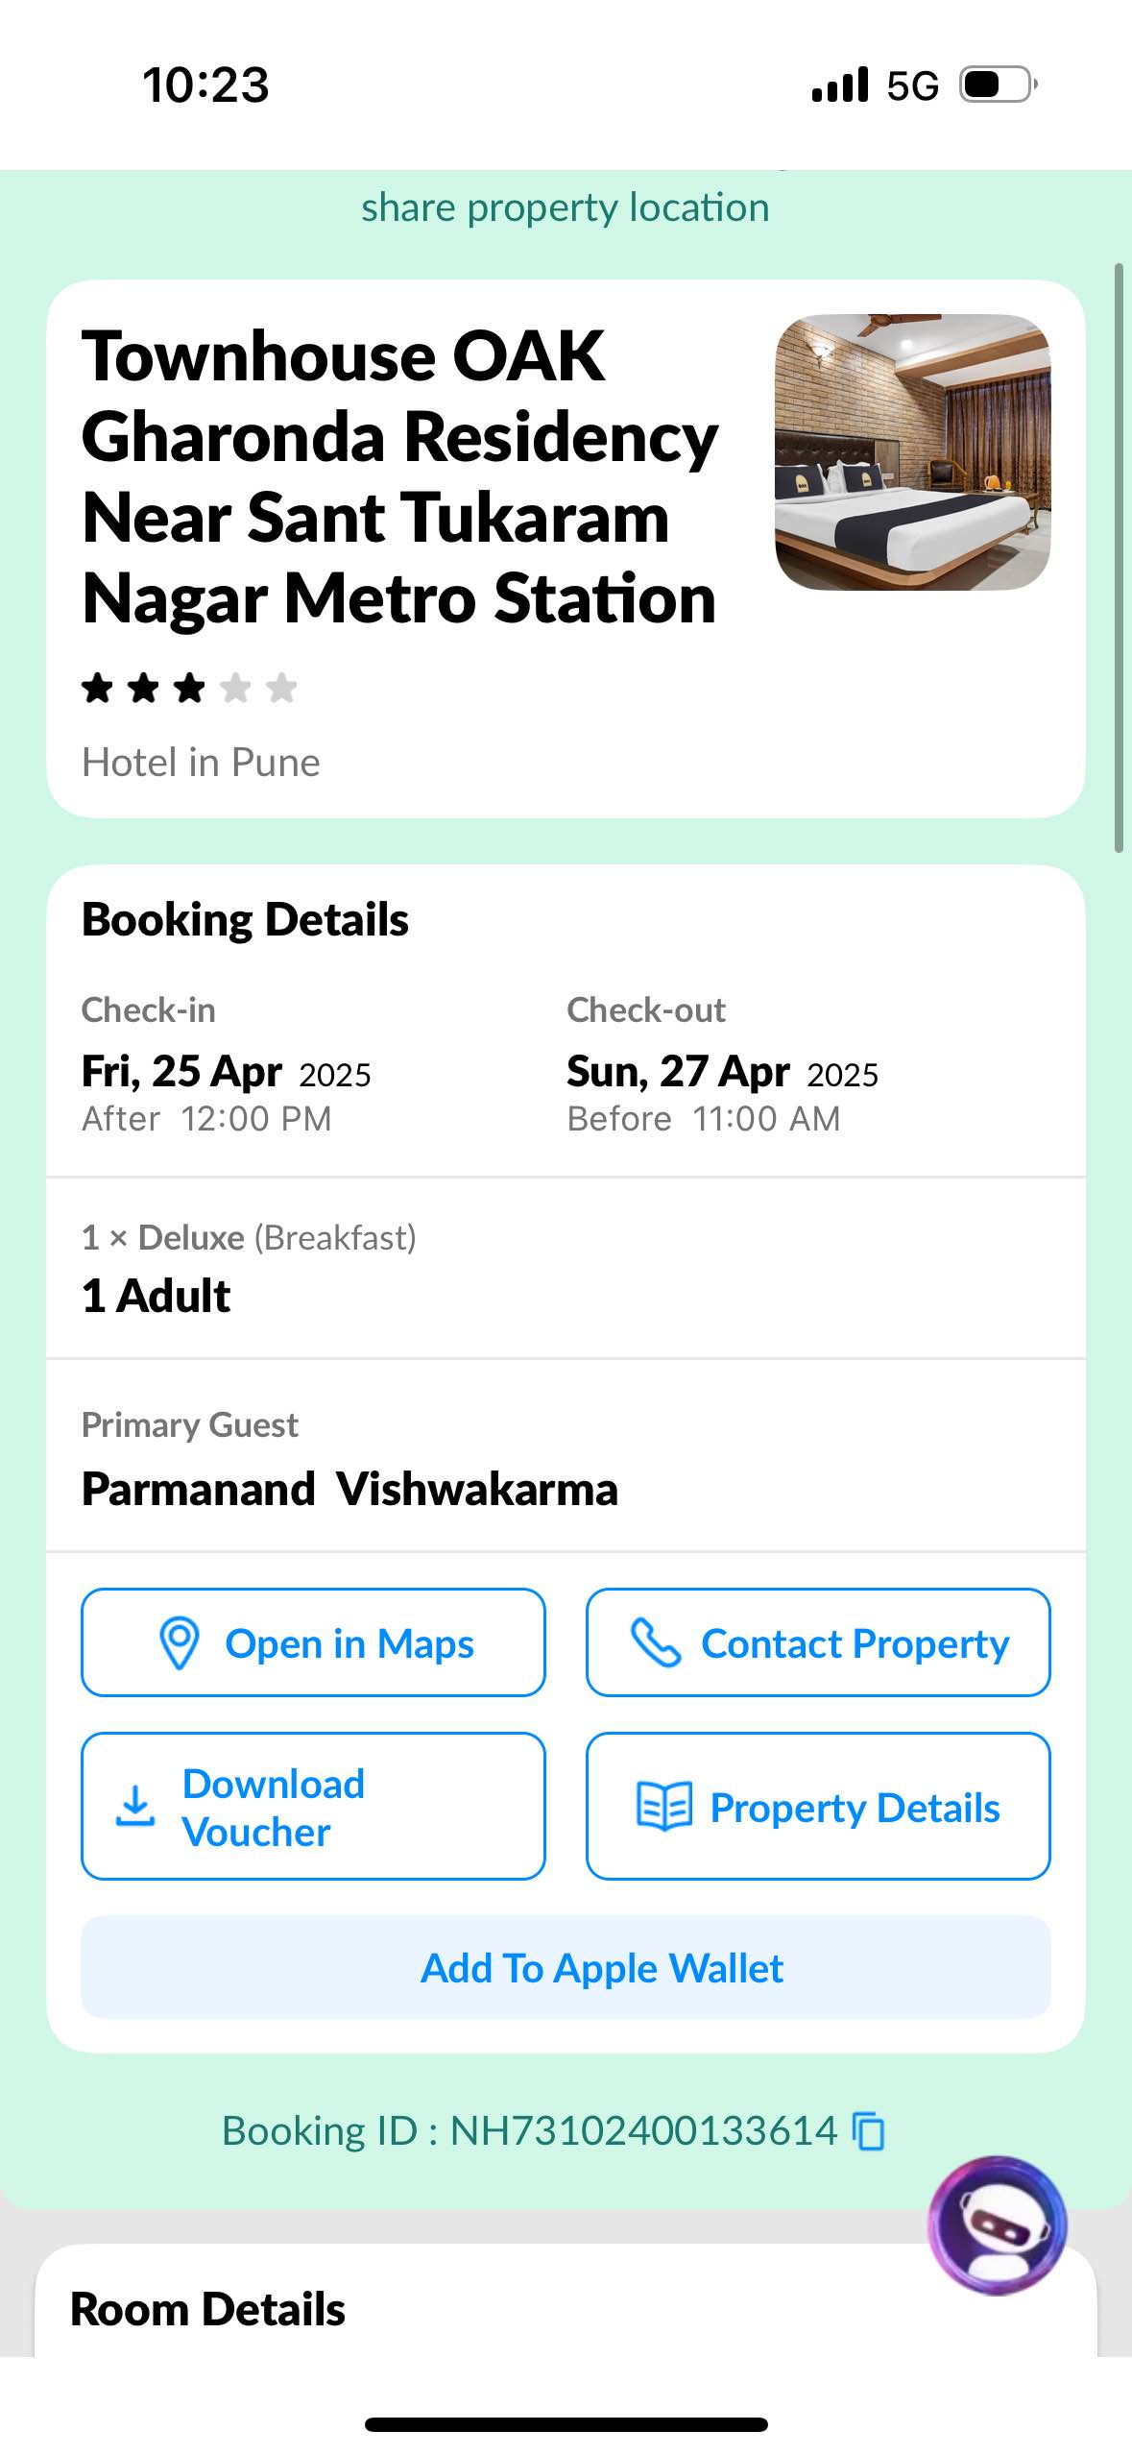Click the Open in Maps button
Screen dimensions: 1132x2455
[313, 1642]
